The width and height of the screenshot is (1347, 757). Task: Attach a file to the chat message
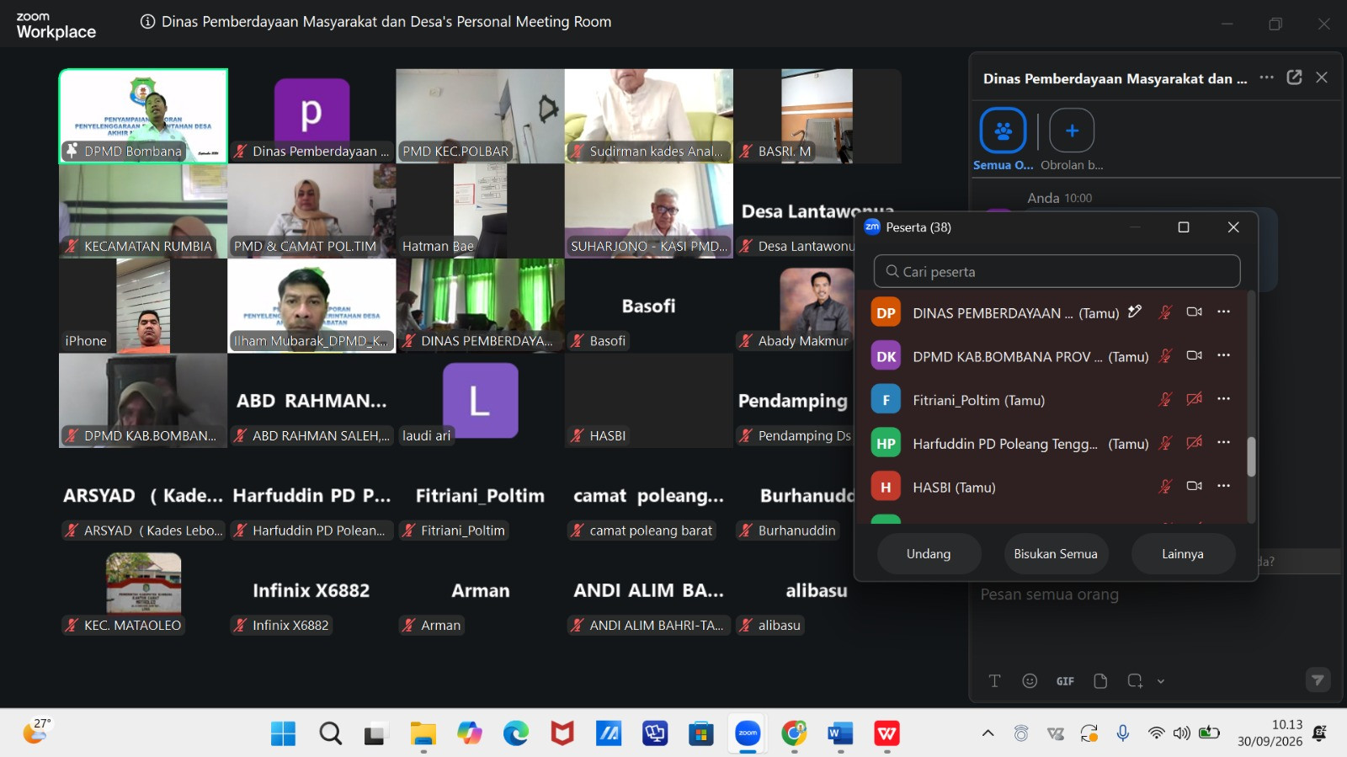tap(1100, 681)
